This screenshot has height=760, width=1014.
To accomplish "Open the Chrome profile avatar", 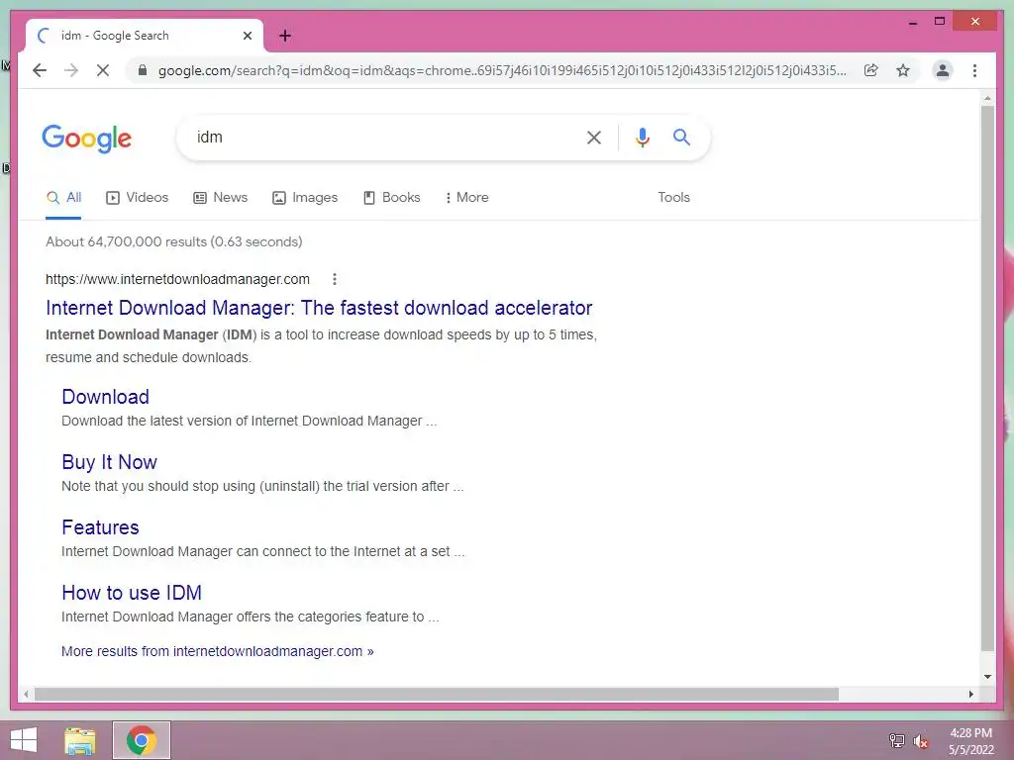I will 943,70.
